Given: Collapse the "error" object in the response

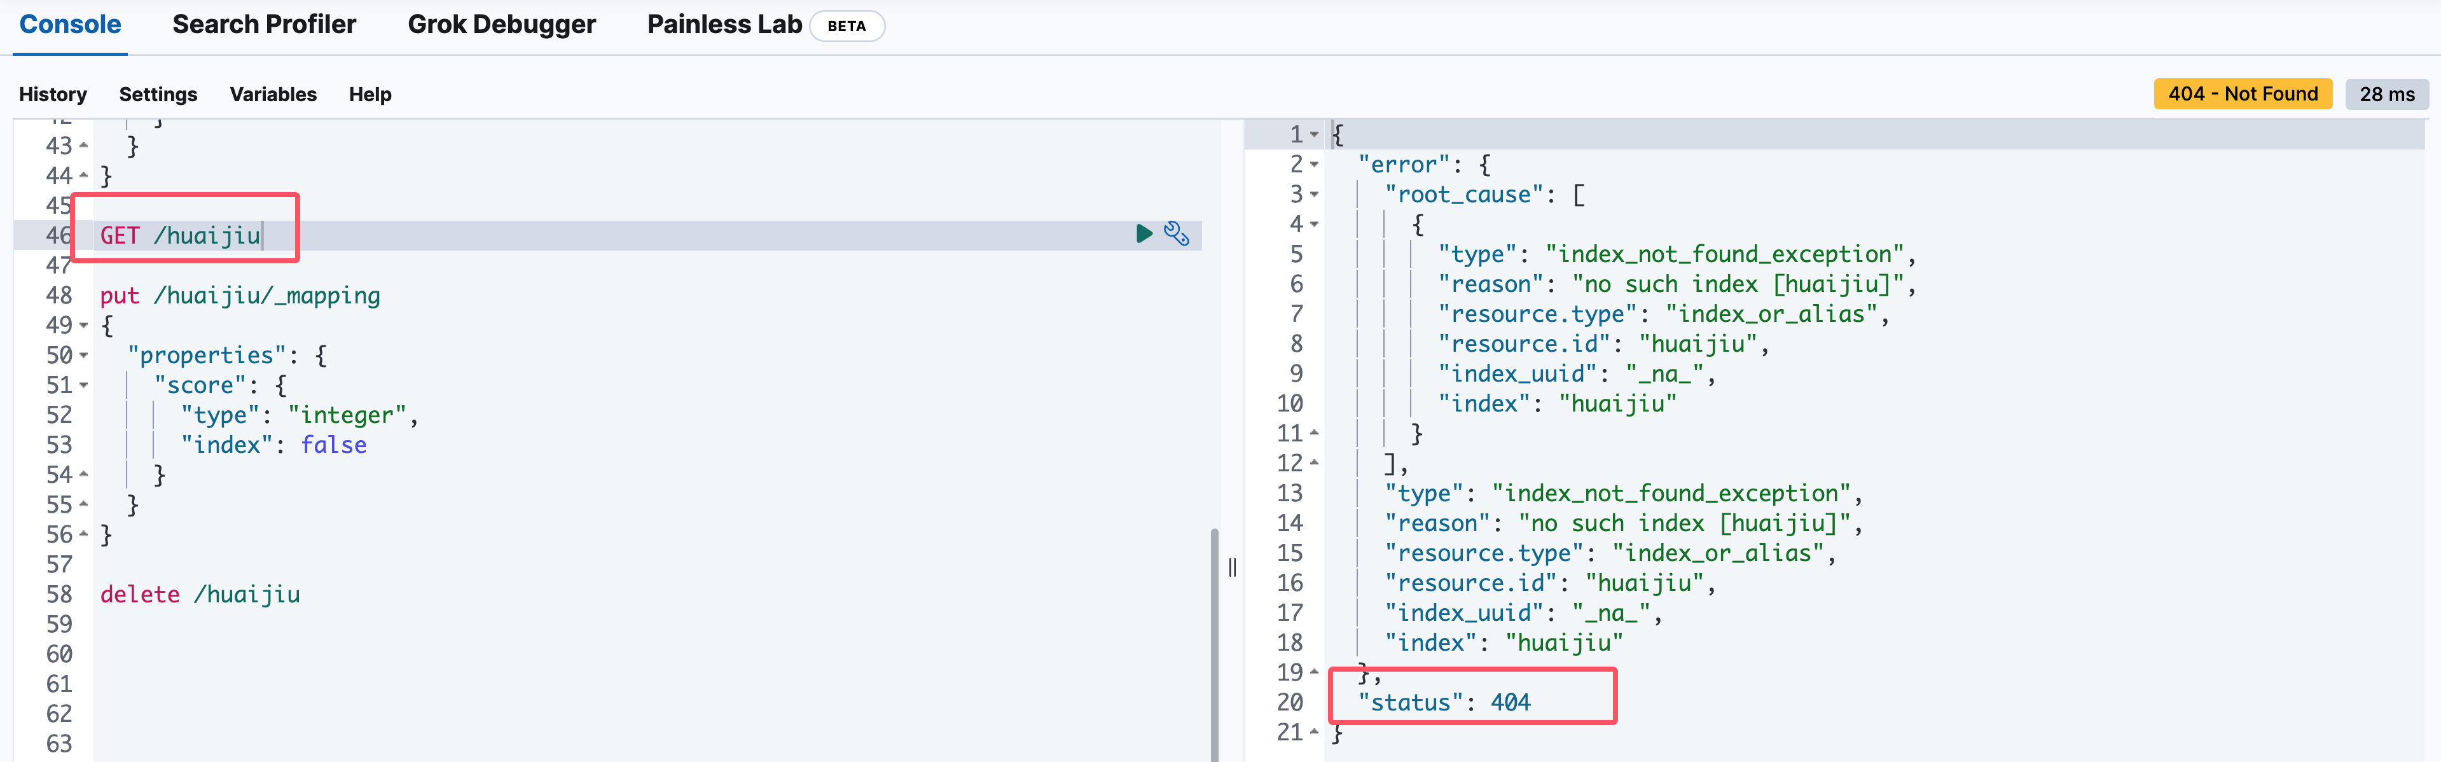Looking at the screenshot, I should [x=1315, y=165].
